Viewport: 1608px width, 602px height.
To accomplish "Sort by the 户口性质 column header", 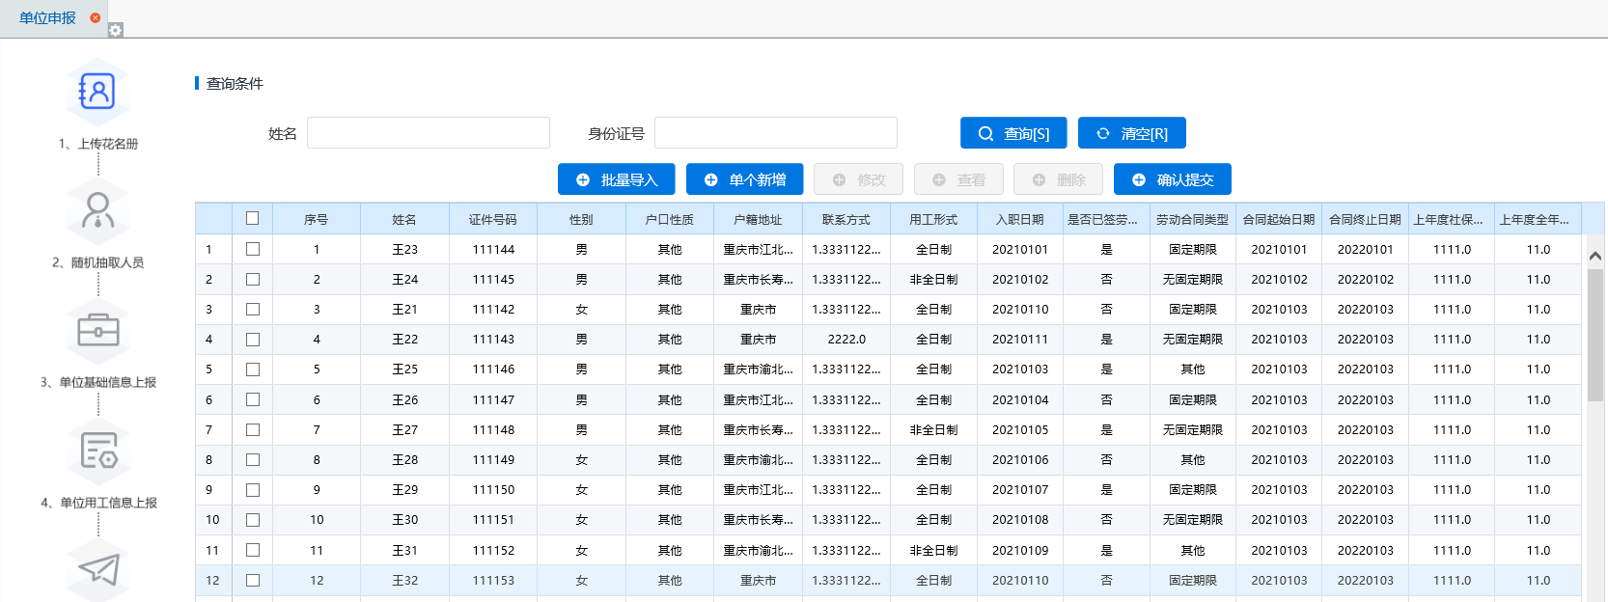I will click(670, 219).
